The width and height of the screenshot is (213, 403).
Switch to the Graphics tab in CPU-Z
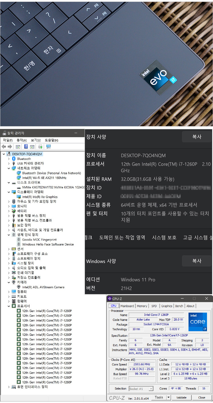coord(167,306)
